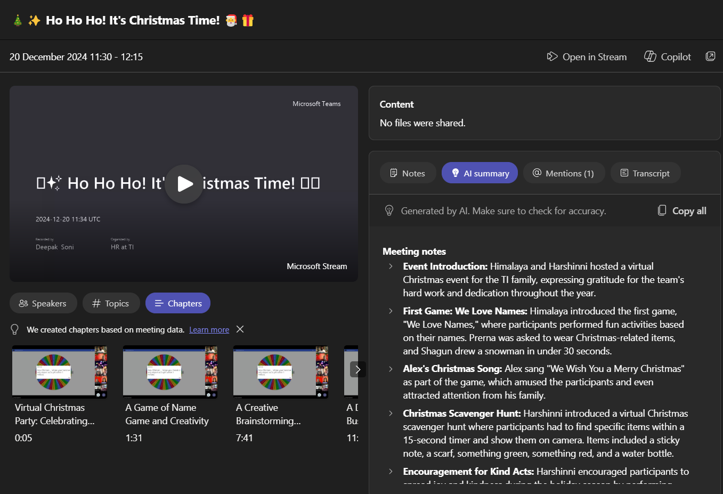Open recording in Stream

tap(587, 56)
